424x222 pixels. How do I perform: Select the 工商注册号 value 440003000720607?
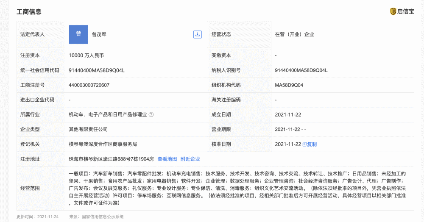point(89,85)
